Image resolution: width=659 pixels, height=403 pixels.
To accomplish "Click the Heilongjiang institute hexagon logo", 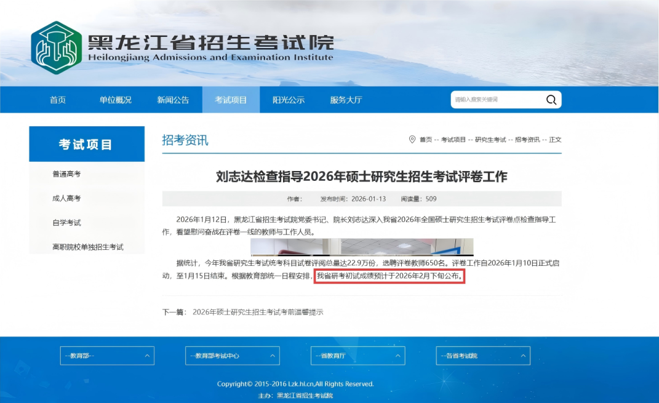I will coord(56,47).
